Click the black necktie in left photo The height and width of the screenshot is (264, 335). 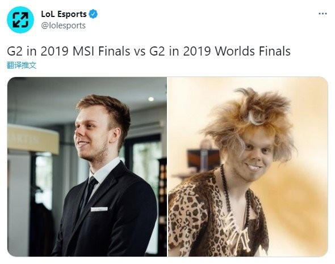pyautogui.click(x=90, y=193)
